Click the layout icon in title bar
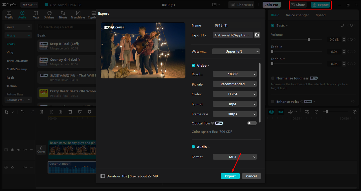Viewport: 361px width, 191px height. click(x=215, y=5)
